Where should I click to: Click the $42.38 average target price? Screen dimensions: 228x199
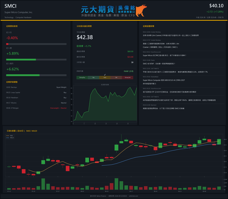[x=85, y=37]
